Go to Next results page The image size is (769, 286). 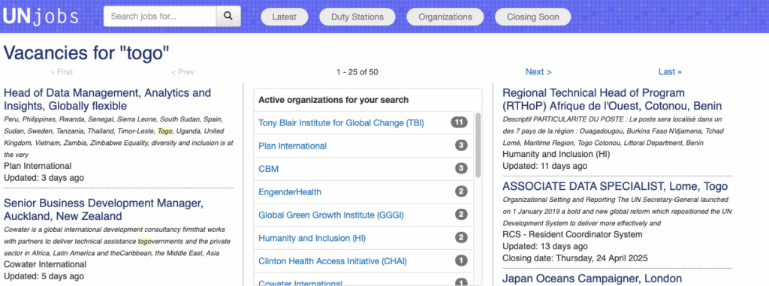point(538,71)
